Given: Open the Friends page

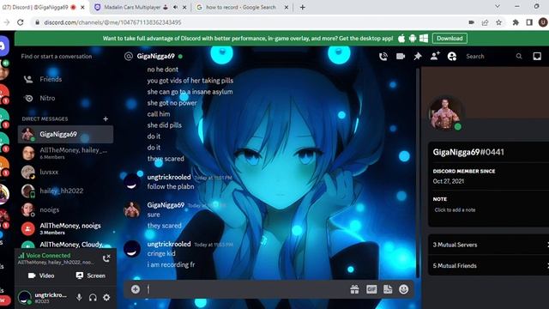Looking at the screenshot, I should [65, 79].
